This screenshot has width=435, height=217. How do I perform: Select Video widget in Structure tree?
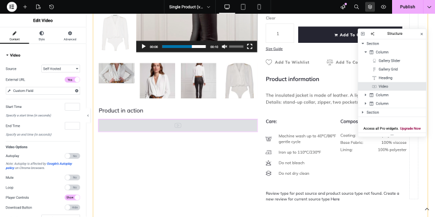coord(392,86)
